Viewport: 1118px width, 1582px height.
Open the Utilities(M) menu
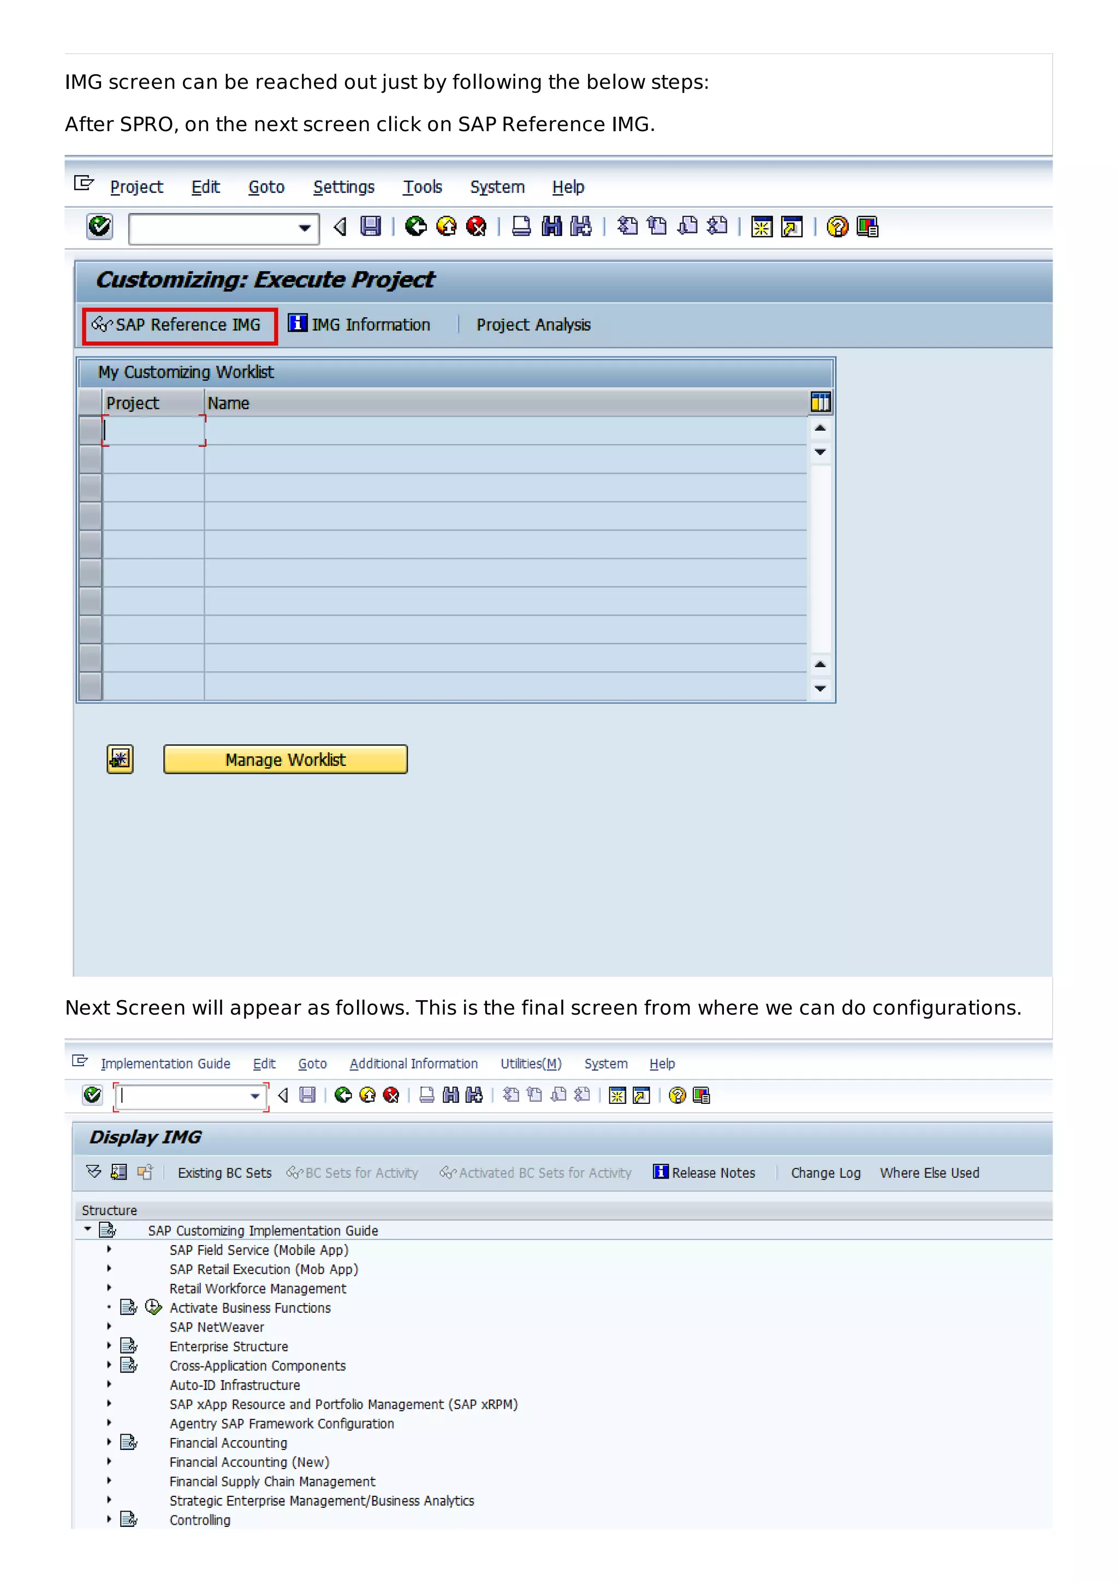[x=531, y=1063]
